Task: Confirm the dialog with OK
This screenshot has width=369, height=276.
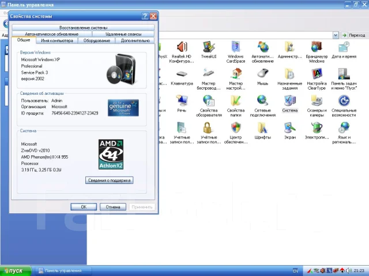Action: click(x=84, y=207)
